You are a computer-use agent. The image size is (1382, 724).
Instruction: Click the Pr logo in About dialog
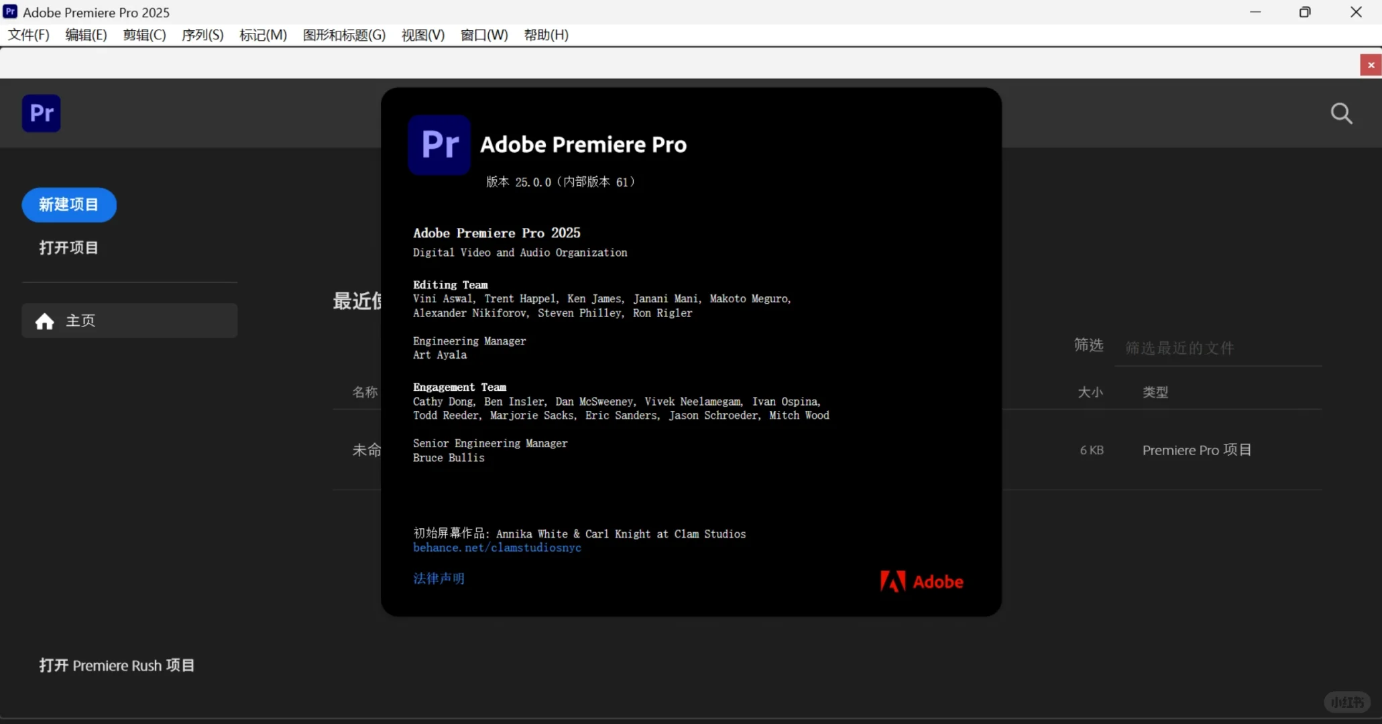click(439, 145)
